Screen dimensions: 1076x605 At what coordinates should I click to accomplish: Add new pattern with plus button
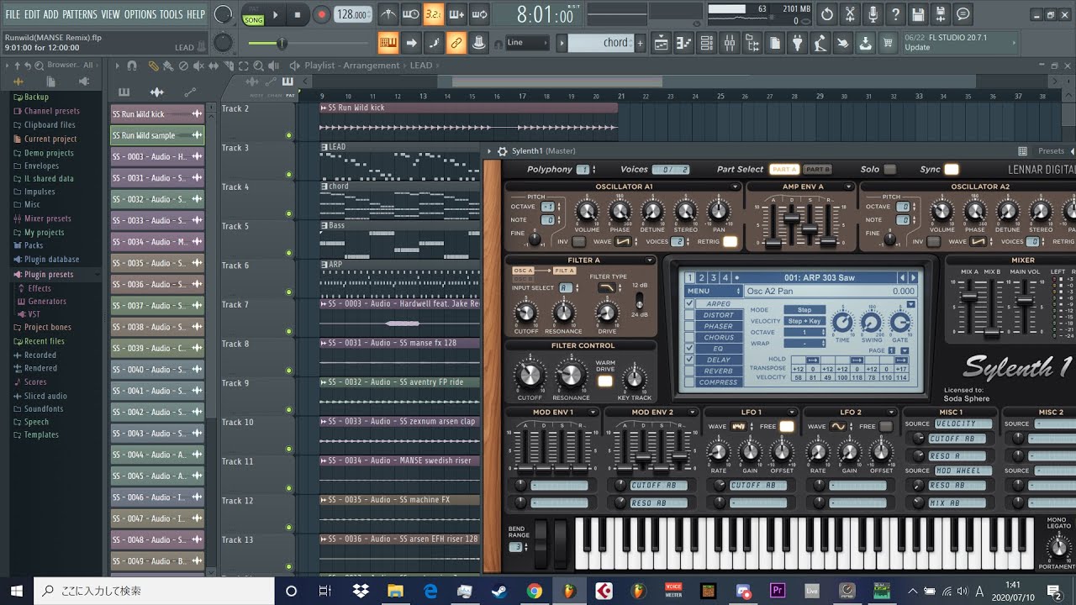tap(640, 43)
